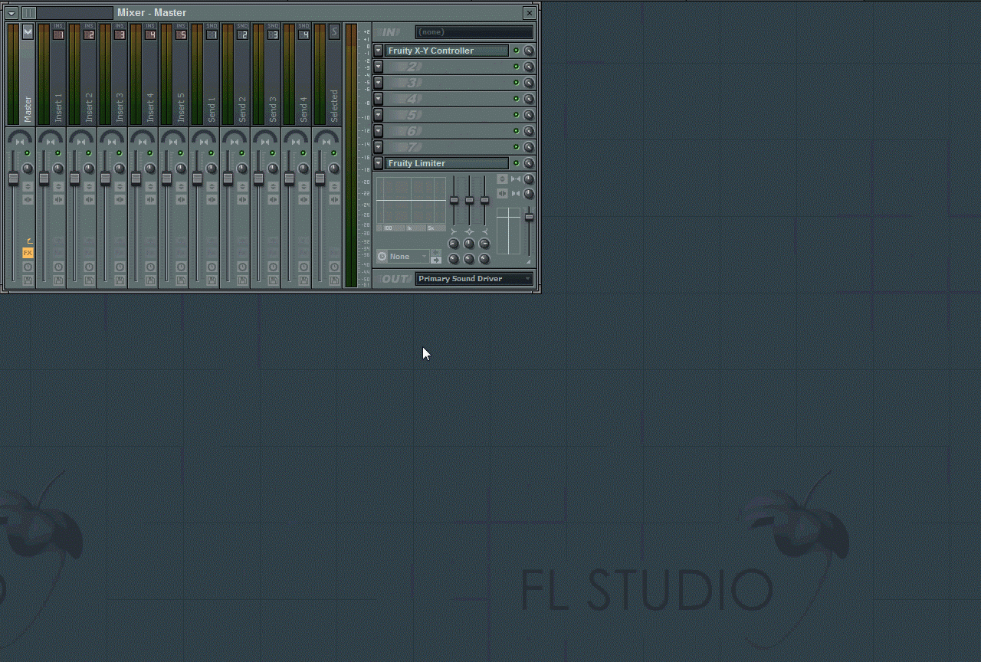This screenshot has width=981, height=662.
Task: Toggle the Fruity Limiter enable LED
Action: pos(516,163)
